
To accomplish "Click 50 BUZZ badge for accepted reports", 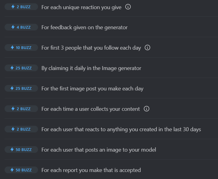I will coord(21,170).
